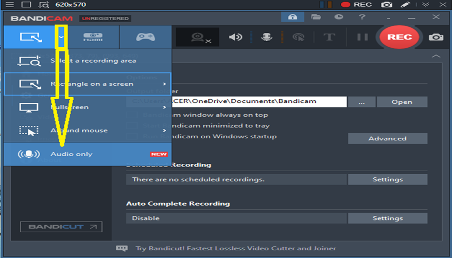Click the Open folder button
This screenshot has height=258, width=452.
[402, 102]
